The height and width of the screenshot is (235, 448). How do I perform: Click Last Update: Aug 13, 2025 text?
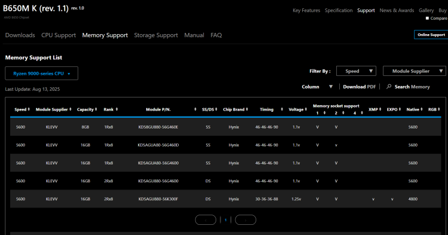point(32,89)
